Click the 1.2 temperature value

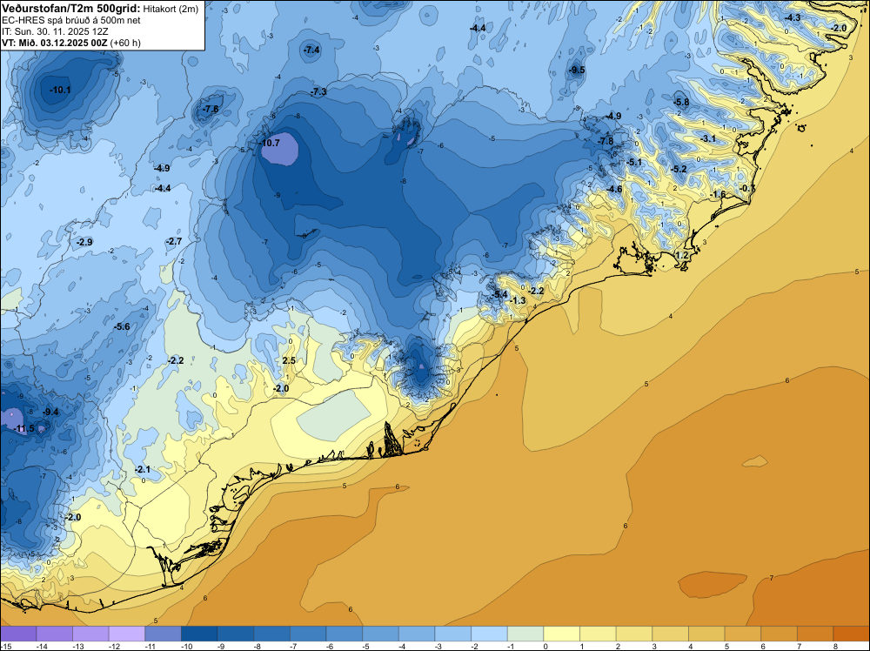tap(682, 256)
